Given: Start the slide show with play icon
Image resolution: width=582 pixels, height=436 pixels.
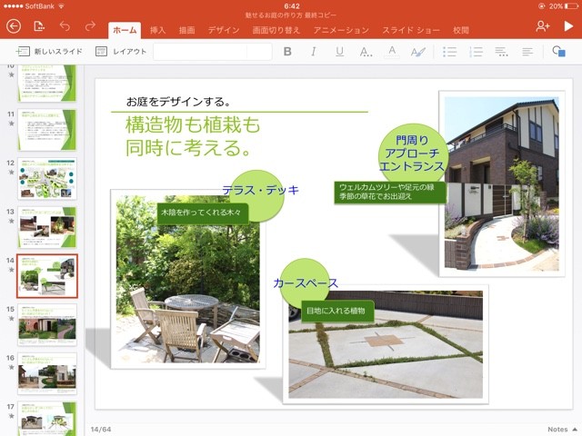Looking at the screenshot, I should (x=568, y=26).
